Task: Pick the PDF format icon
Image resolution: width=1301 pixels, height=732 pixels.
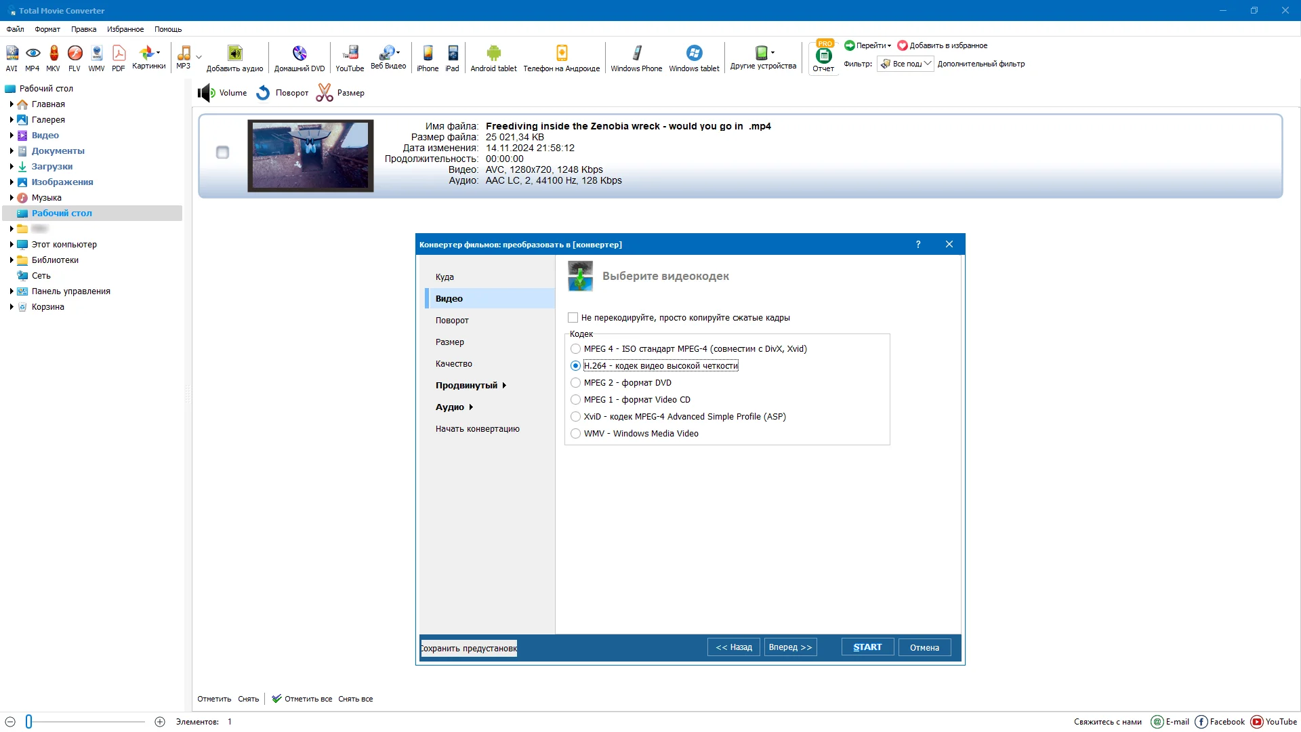Action: 119,58
